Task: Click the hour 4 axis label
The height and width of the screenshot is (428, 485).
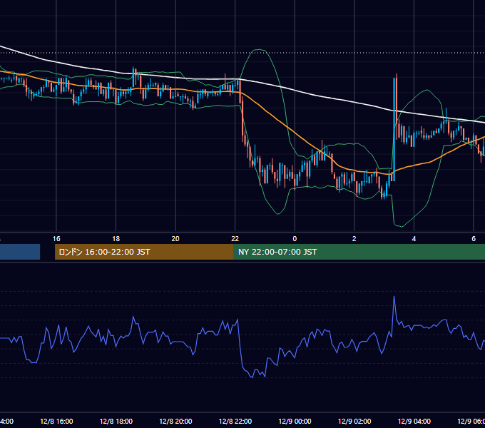Action: click(414, 239)
